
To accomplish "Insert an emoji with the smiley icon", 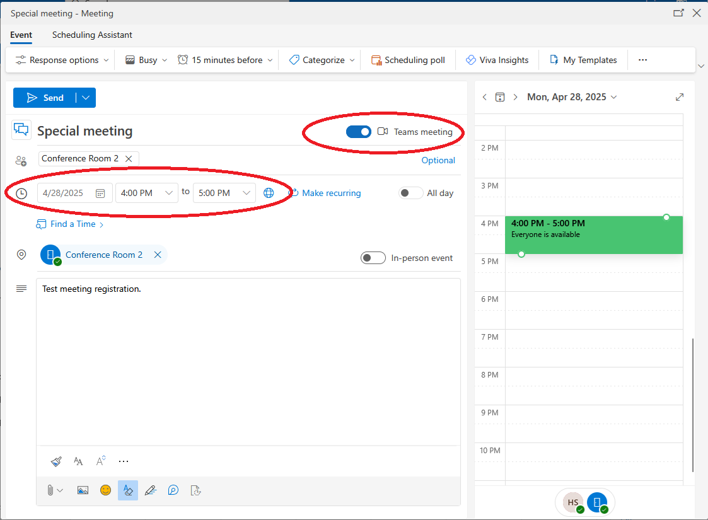I will point(105,490).
